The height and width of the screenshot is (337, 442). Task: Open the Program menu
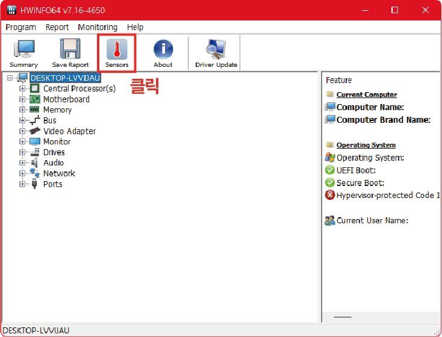click(x=21, y=27)
